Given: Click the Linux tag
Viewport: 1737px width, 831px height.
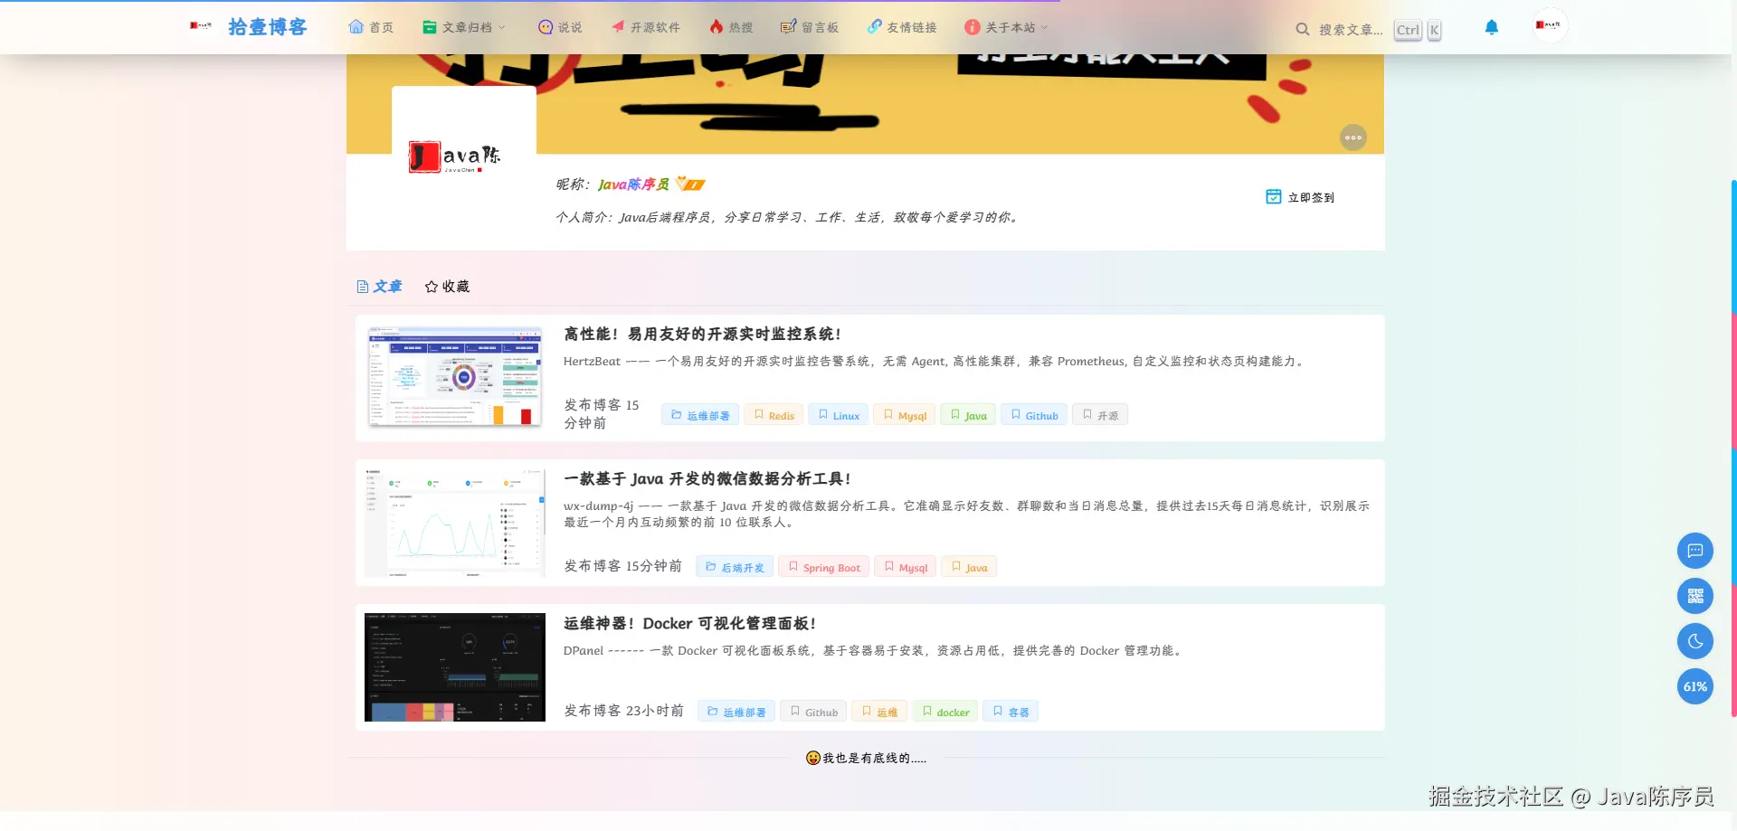Looking at the screenshot, I should pos(839,415).
